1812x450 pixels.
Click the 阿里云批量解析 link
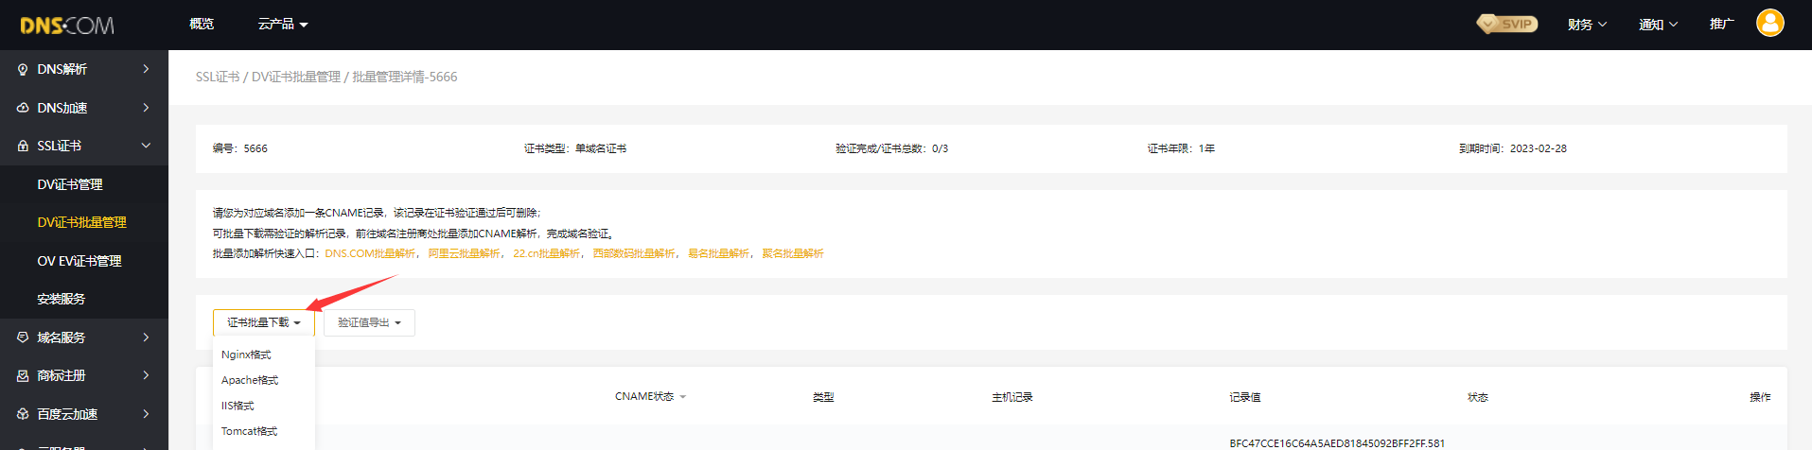click(464, 253)
